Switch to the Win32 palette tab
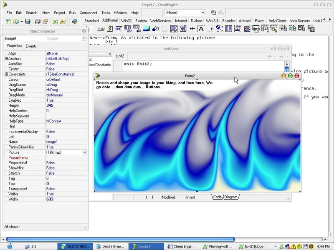The height and width of the screenshot is (250, 334). click(127, 20)
